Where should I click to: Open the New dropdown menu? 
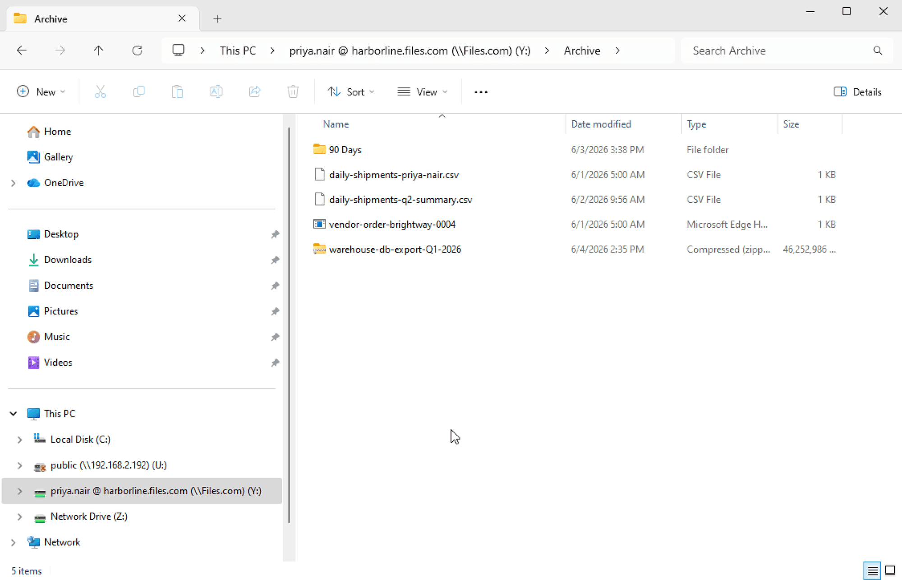click(x=41, y=92)
